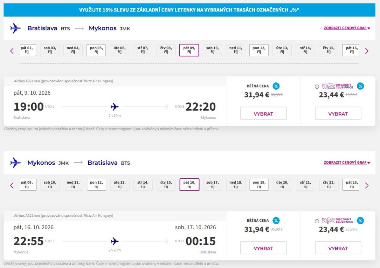
Task: Click the info icon beside the outbound Wizz Discount Club price
Action: [x=317, y=86]
